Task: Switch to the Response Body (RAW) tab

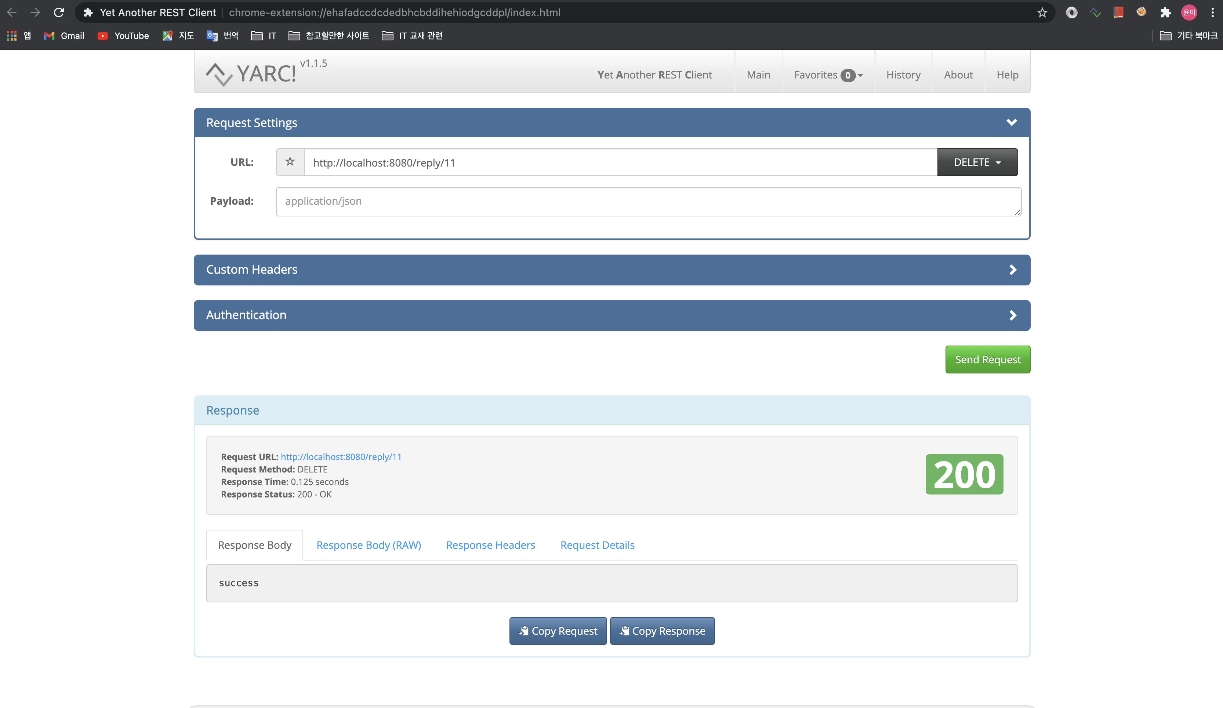Action: coord(369,545)
